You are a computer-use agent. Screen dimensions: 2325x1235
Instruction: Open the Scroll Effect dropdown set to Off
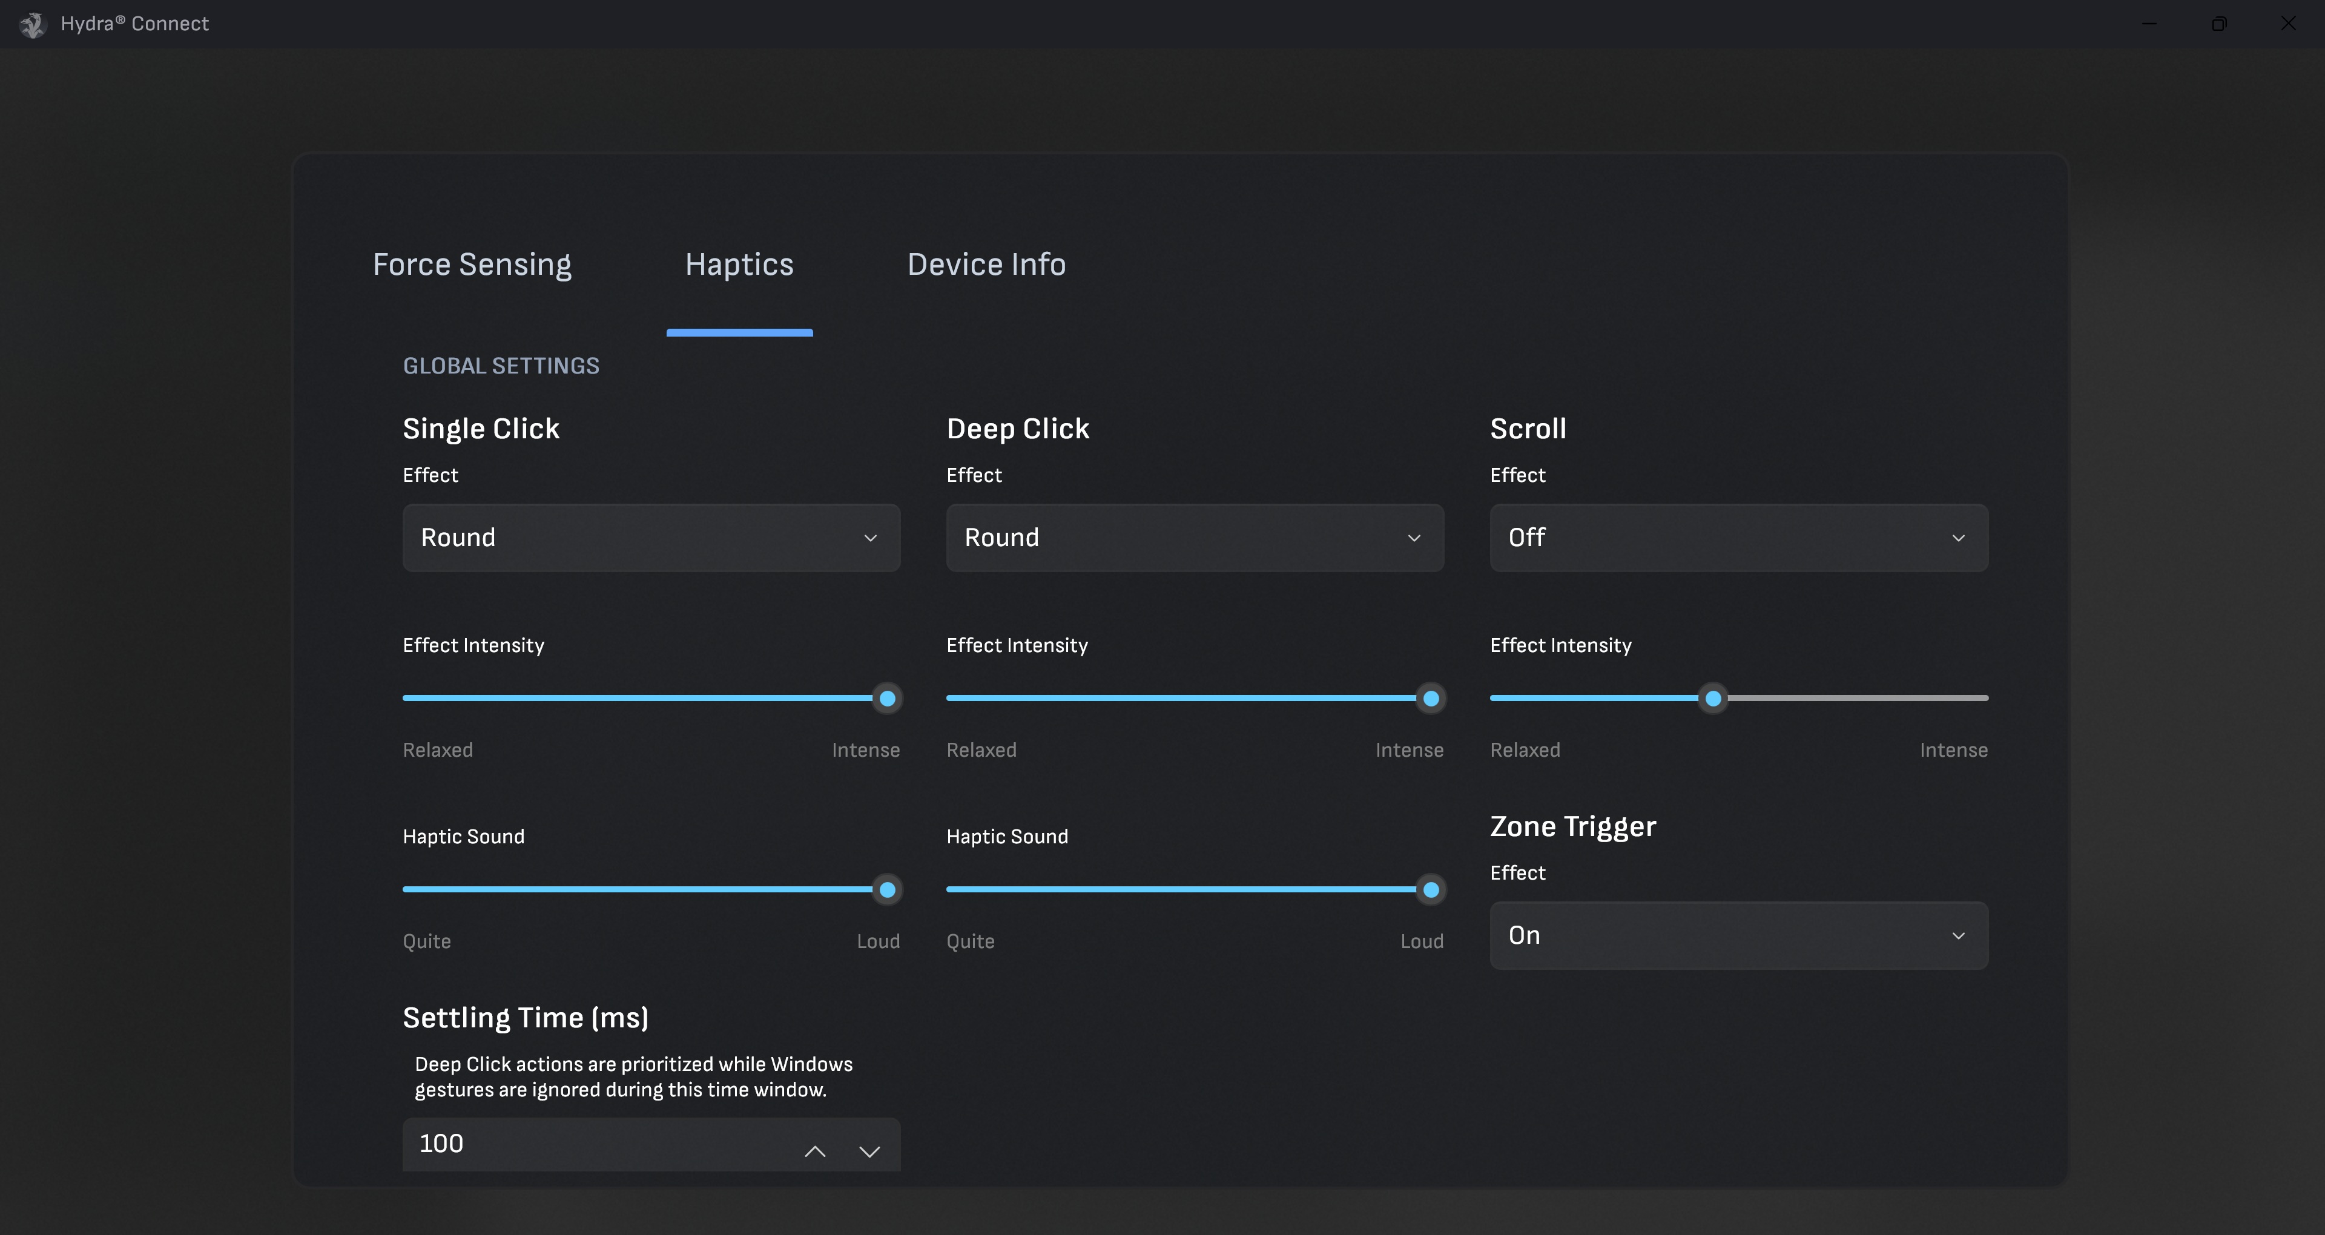[1738, 537]
